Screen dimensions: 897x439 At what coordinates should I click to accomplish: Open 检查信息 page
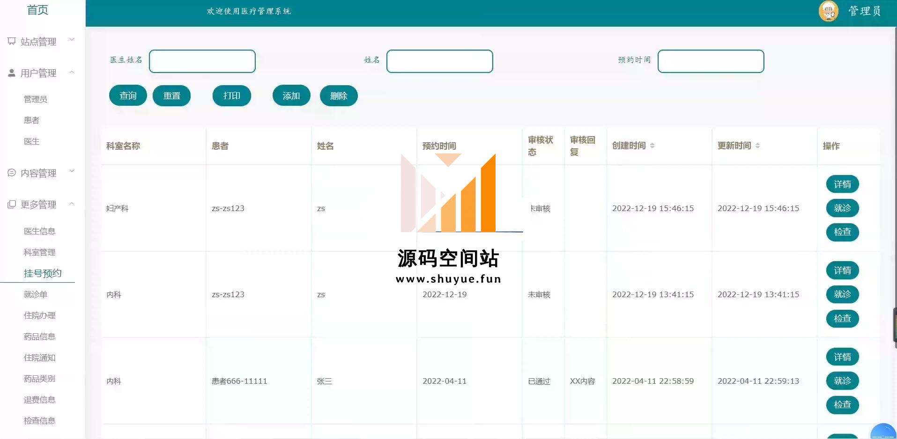click(x=39, y=421)
